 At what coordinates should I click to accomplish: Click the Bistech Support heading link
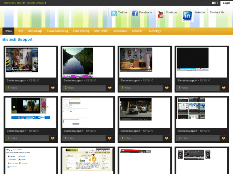[x=17, y=40]
